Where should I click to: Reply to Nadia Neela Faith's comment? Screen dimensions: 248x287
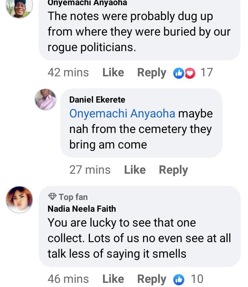click(x=152, y=279)
